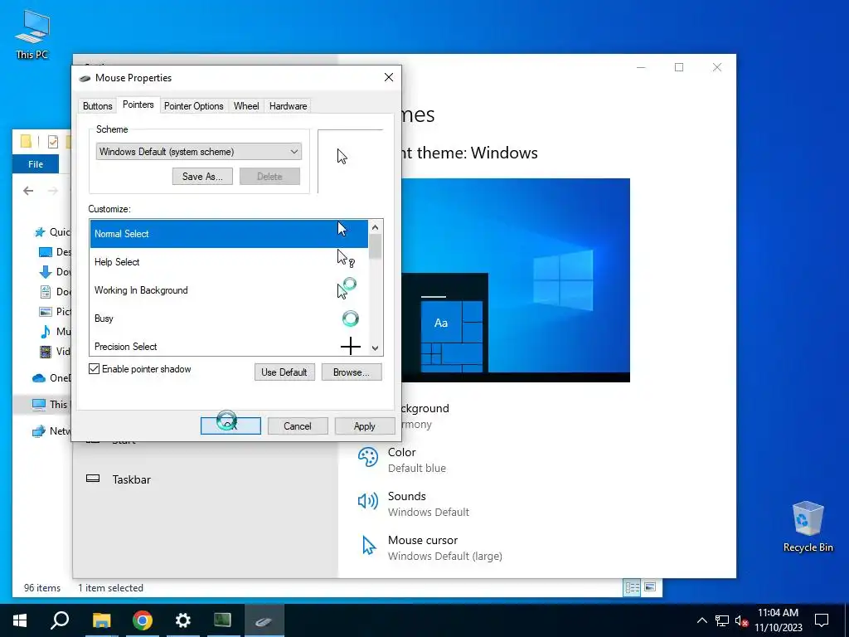849x637 pixels.
Task: Click the Help Select cursor icon
Action: (346, 259)
